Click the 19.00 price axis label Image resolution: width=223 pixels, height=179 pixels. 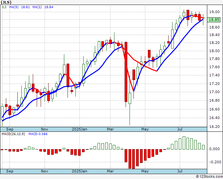tap(214, 12)
